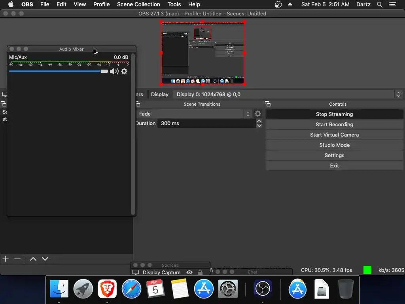Screen dimensions: 405x304
Task: Click the Mic/Aux audio level meter
Action: 69,63
